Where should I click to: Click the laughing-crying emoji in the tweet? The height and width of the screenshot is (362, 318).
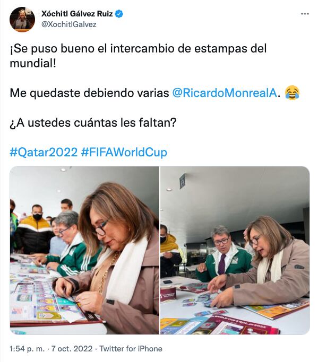[x=292, y=93]
